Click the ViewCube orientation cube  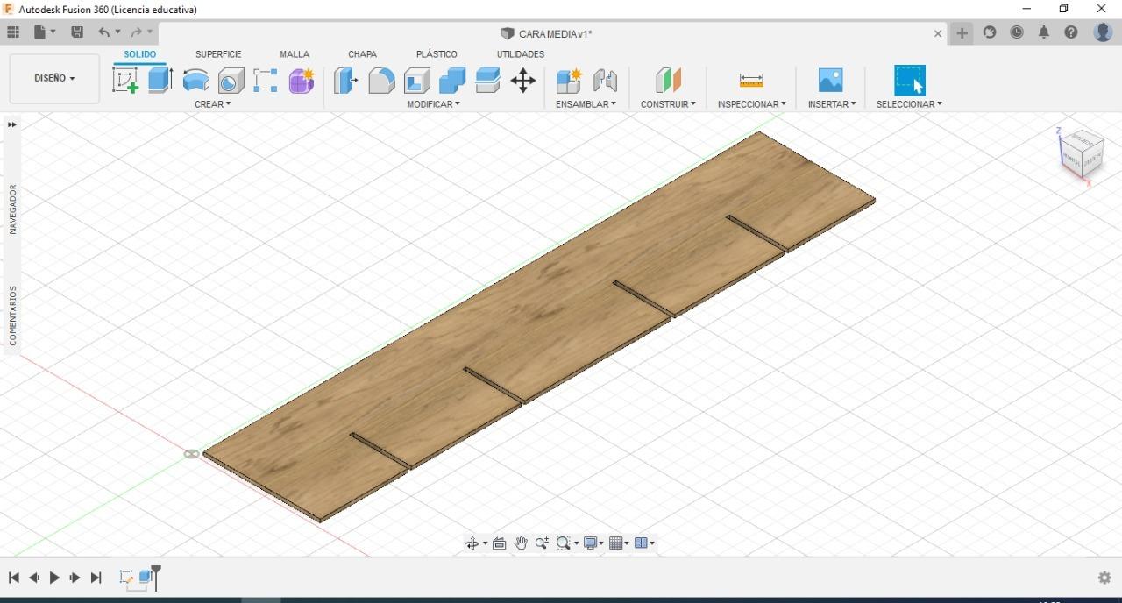click(1081, 154)
